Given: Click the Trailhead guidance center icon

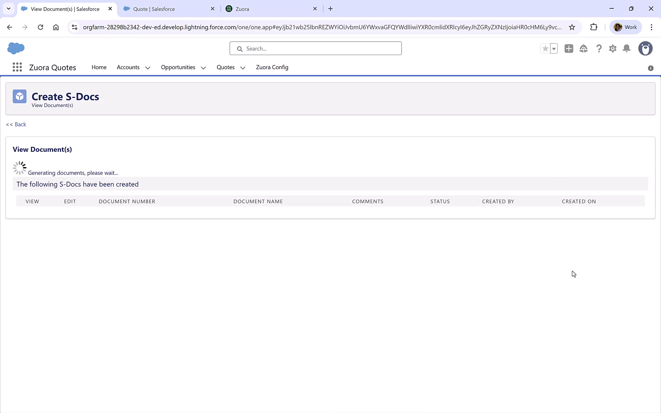Looking at the screenshot, I should click(584, 49).
